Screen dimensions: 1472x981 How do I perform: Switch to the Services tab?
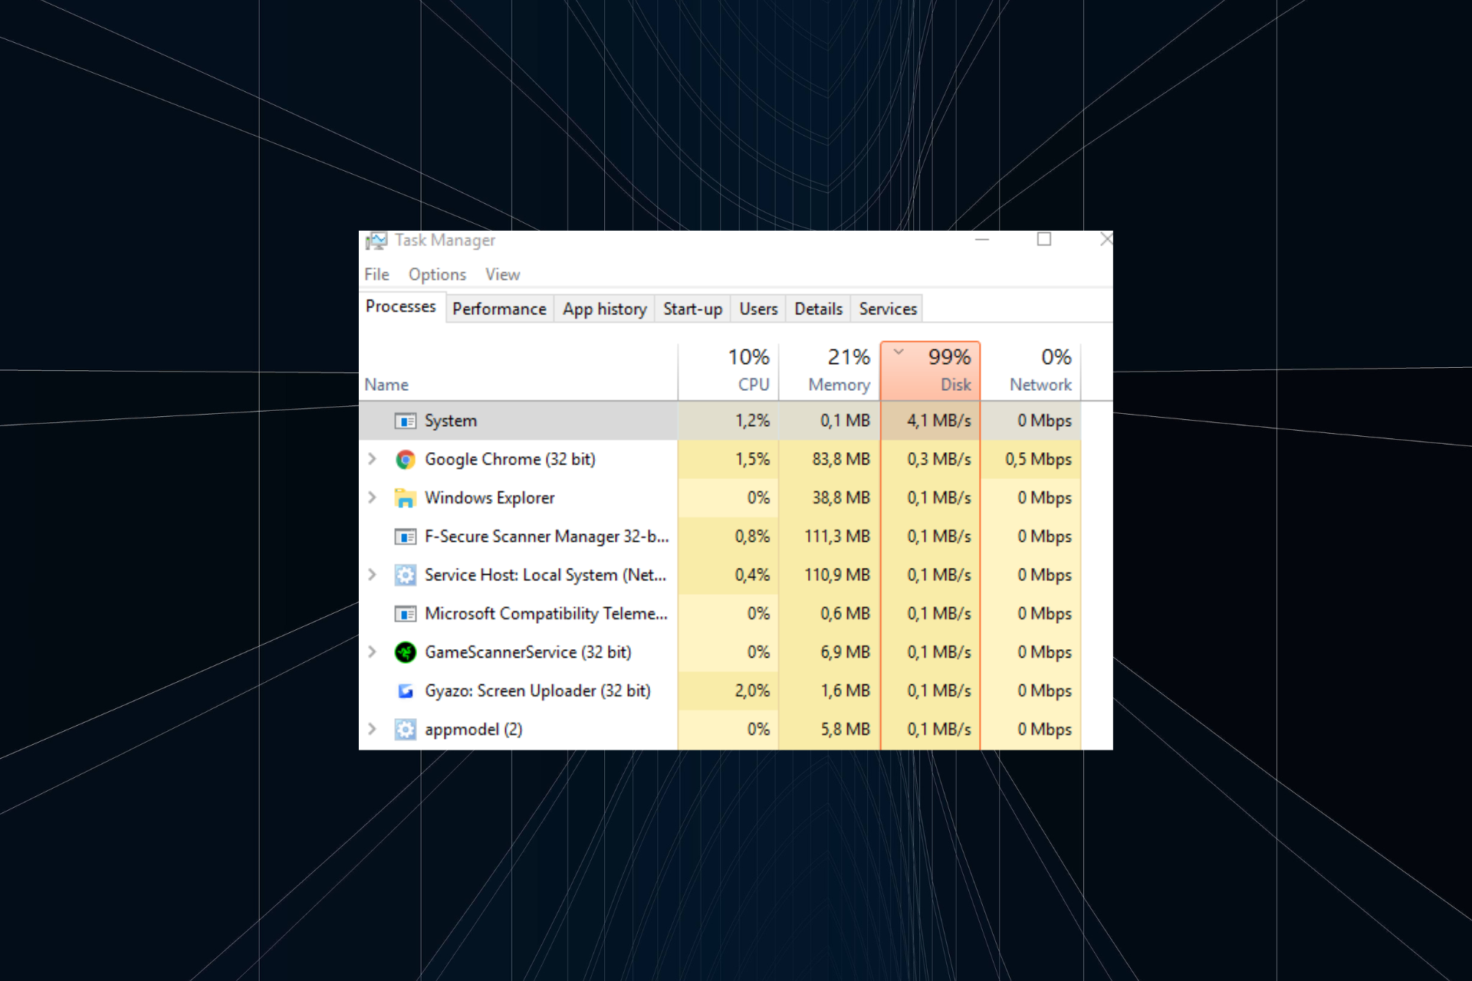[x=888, y=309]
